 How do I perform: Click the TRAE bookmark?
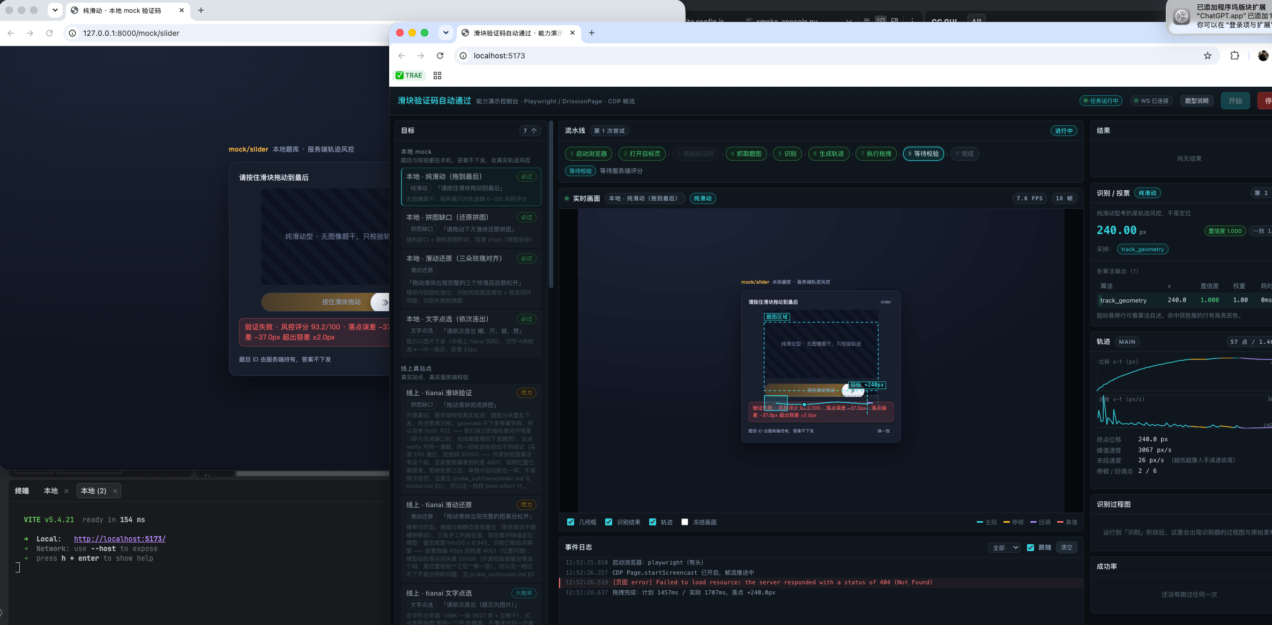pyautogui.click(x=409, y=76)
